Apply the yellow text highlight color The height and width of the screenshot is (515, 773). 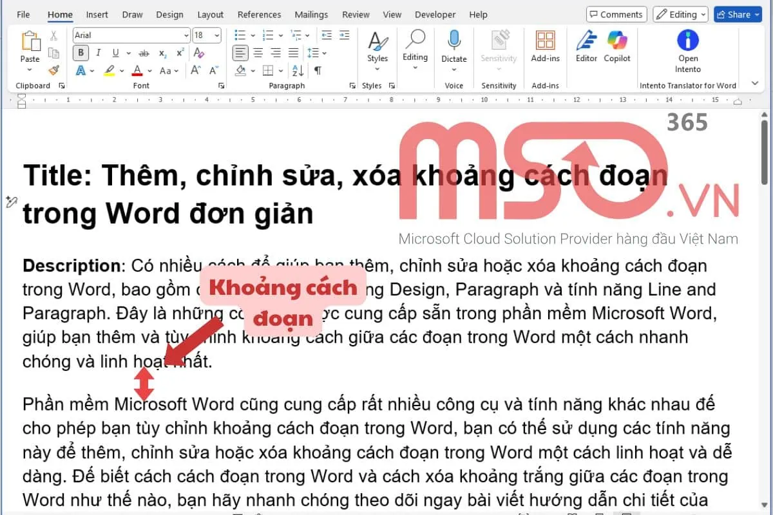109,71
